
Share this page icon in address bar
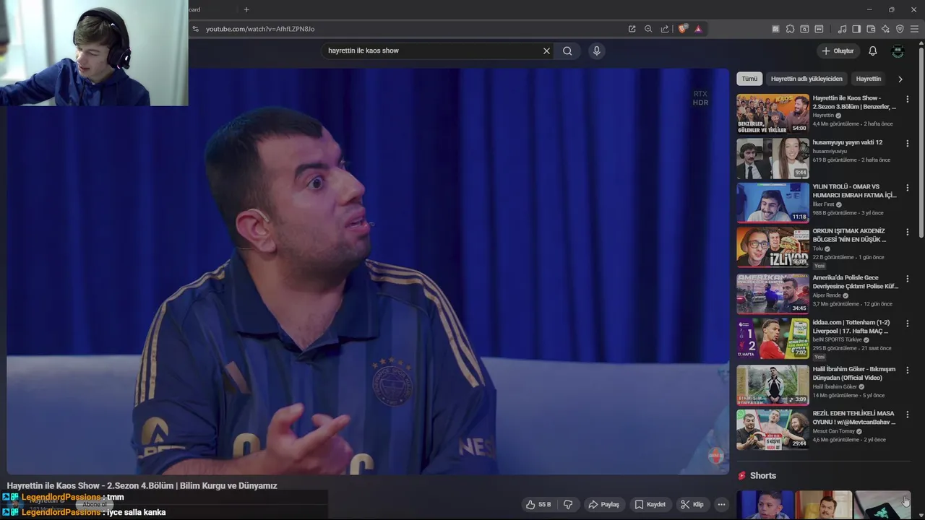665,29
